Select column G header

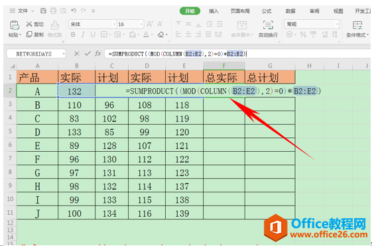click(270, 66)
